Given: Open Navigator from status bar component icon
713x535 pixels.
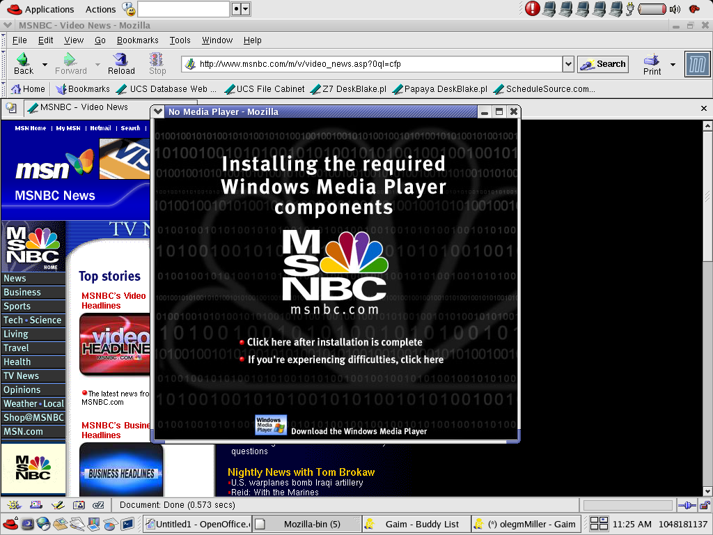Looking at the screenshot, I should pyautogui.click(x=14, y=505).
